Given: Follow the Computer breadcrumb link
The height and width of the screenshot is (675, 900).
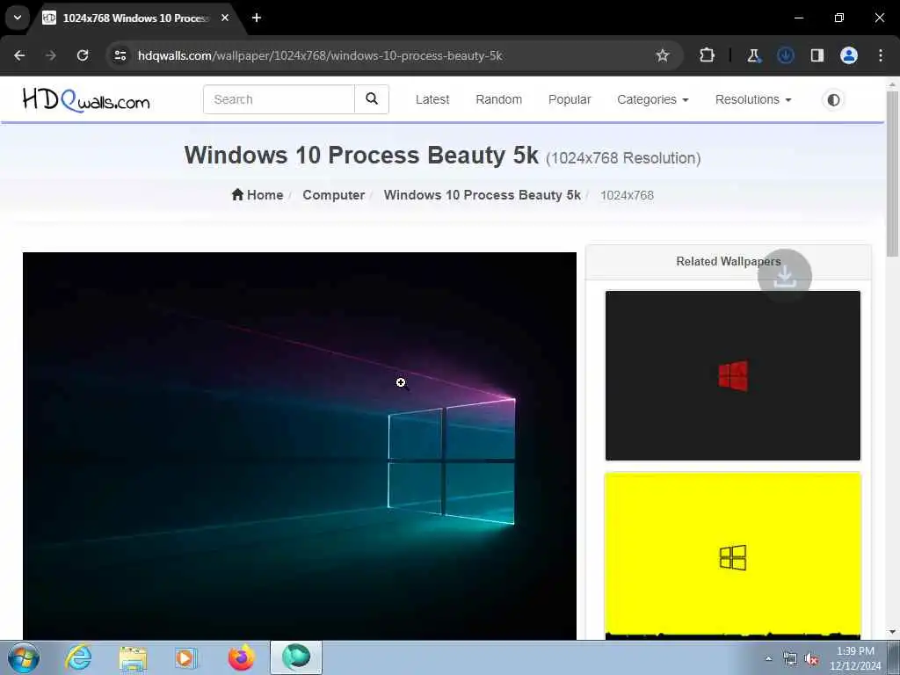Looking at the screenshot, I should coord(333,195).
